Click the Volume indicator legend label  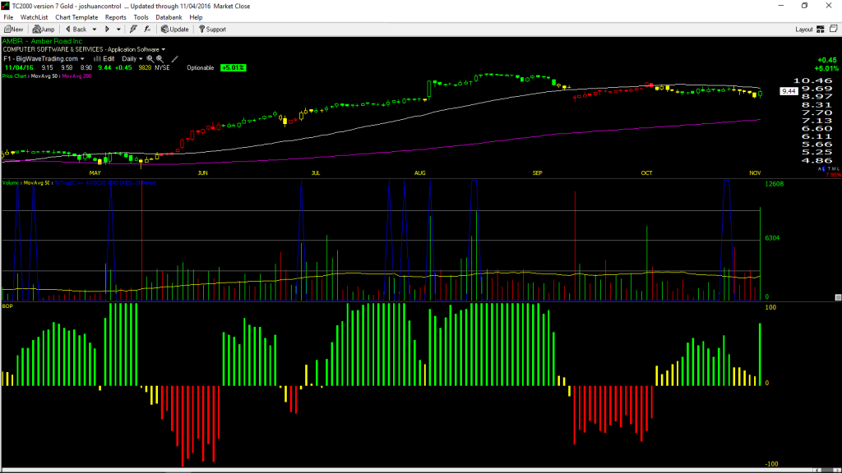pyautogui.click(x=10, y=183)
